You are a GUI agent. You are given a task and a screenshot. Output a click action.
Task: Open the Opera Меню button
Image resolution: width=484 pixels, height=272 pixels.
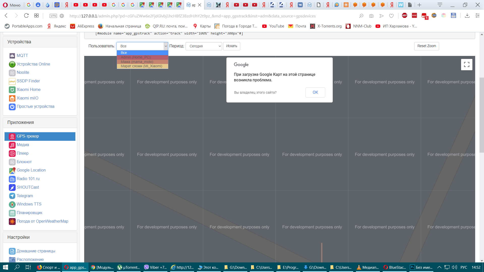[12, 5]
